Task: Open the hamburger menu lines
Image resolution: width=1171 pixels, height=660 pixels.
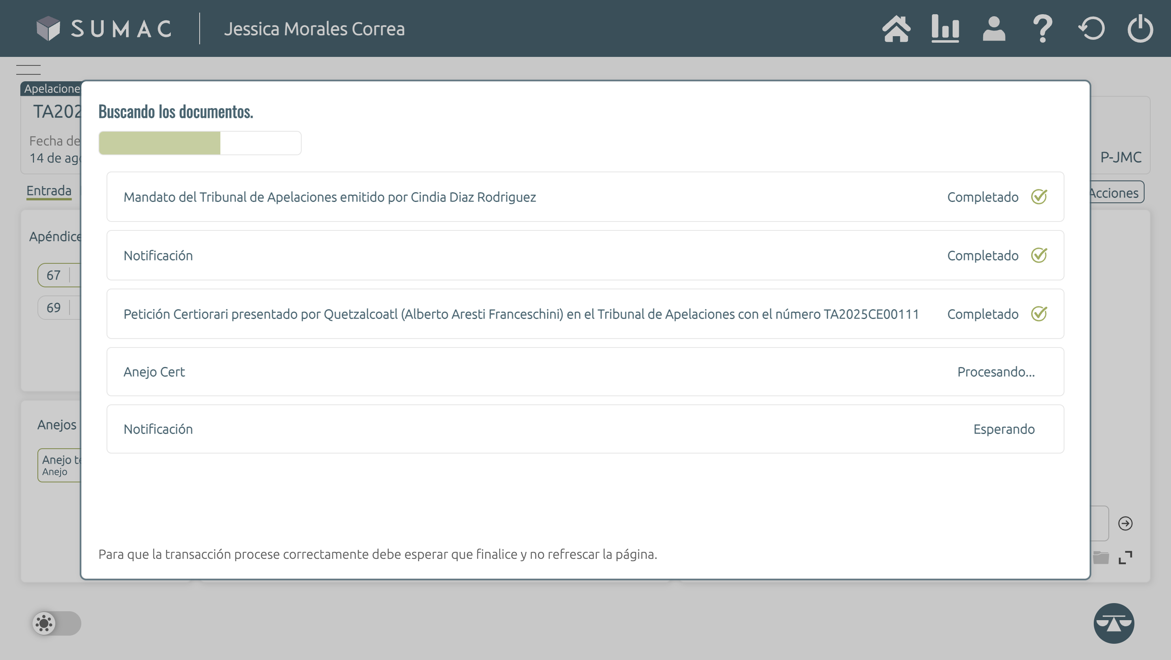Action: (28, 69)
